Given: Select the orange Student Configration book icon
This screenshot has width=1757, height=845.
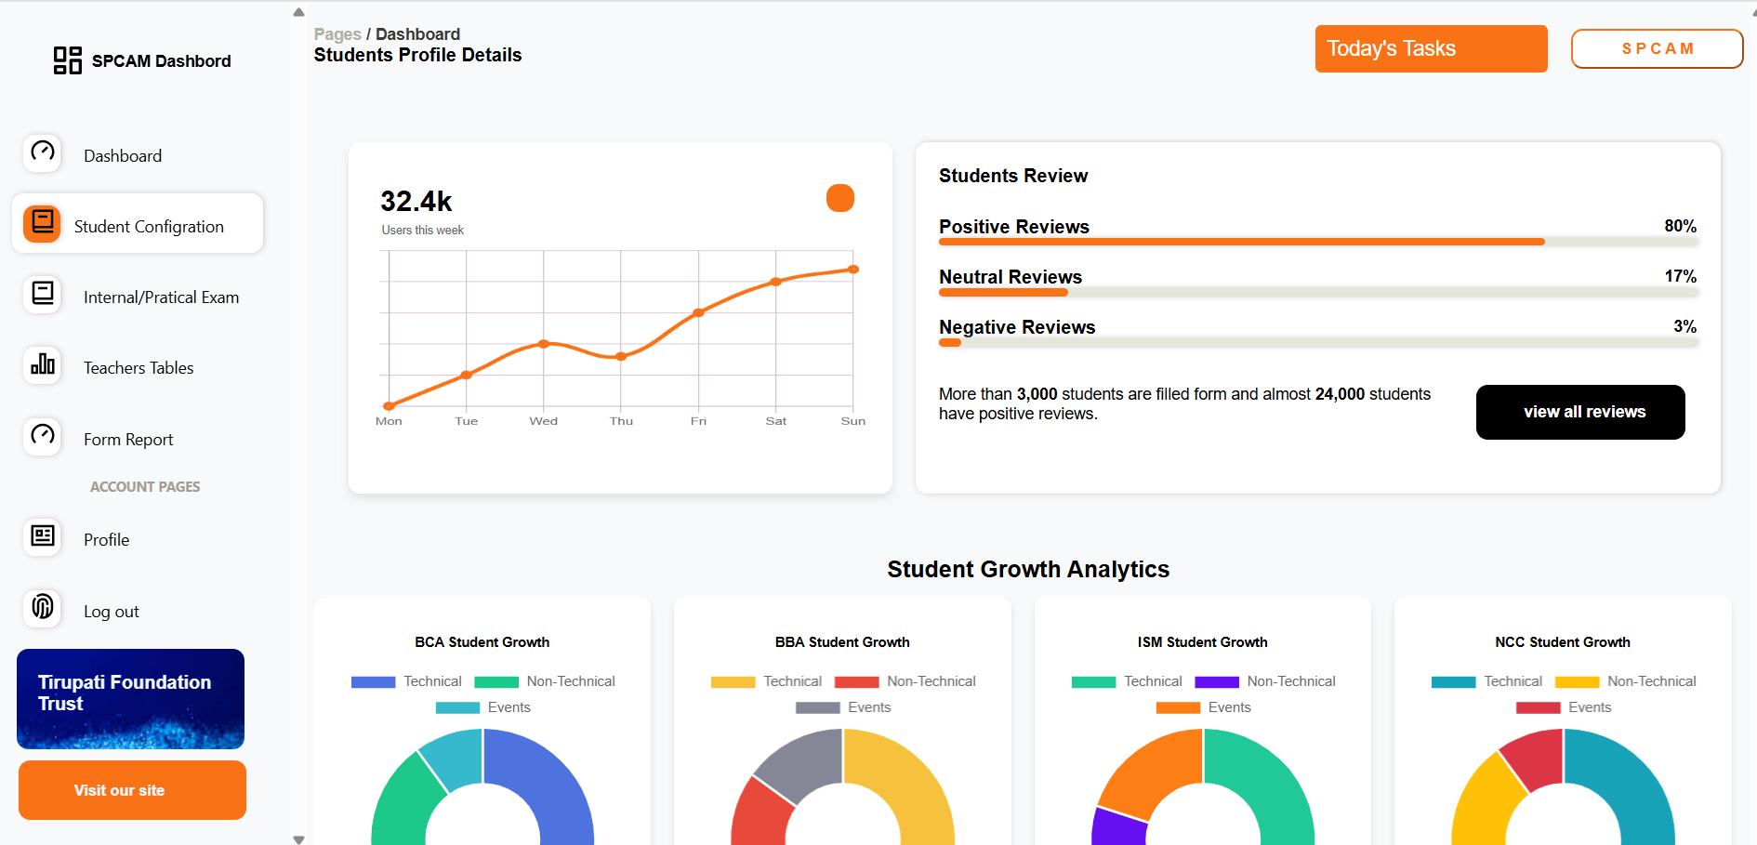Looking at the screenshot, I should point(43,223).
